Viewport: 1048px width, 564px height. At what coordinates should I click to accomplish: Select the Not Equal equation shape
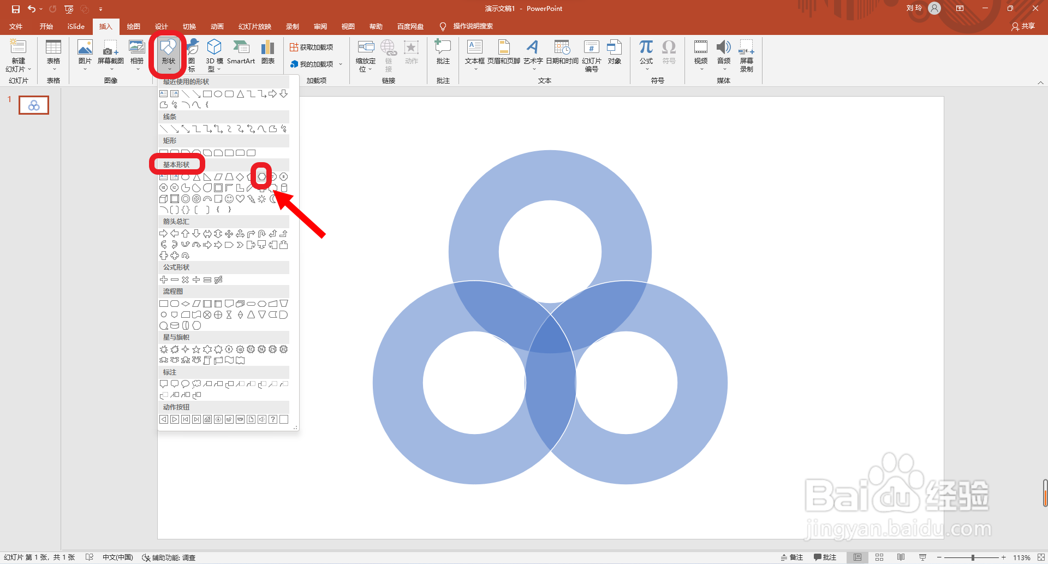click(x=218, y=280)
